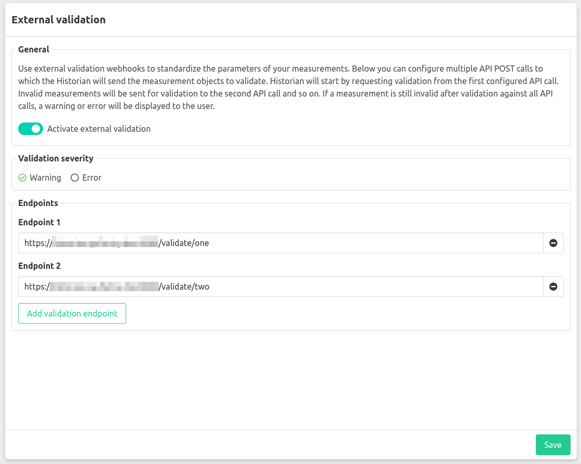Select the Error severity option
581x464 pixels.
click(86, 178)
